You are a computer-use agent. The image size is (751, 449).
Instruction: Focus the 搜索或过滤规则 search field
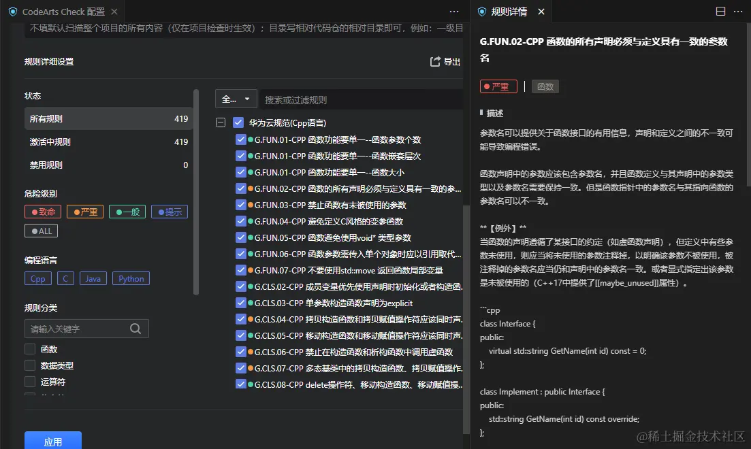[362, 99]
